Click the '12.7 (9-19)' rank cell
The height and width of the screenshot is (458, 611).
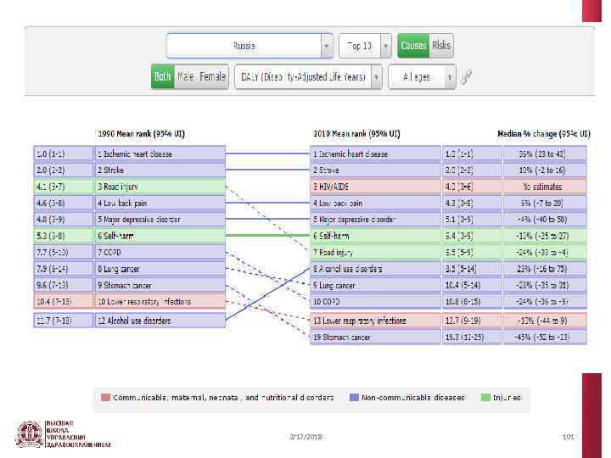473,321
